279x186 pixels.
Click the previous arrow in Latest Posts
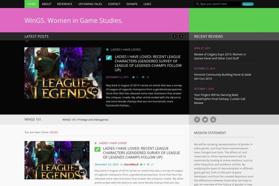pos(174,36)
